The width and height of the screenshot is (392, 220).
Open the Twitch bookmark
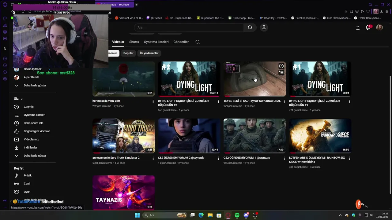tap(154, 18)
